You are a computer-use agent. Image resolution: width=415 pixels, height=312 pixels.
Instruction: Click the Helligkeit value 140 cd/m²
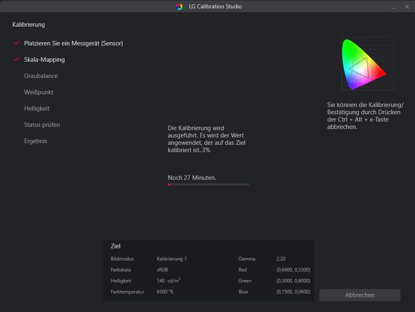pyautogui.click(x=169, y=280)
